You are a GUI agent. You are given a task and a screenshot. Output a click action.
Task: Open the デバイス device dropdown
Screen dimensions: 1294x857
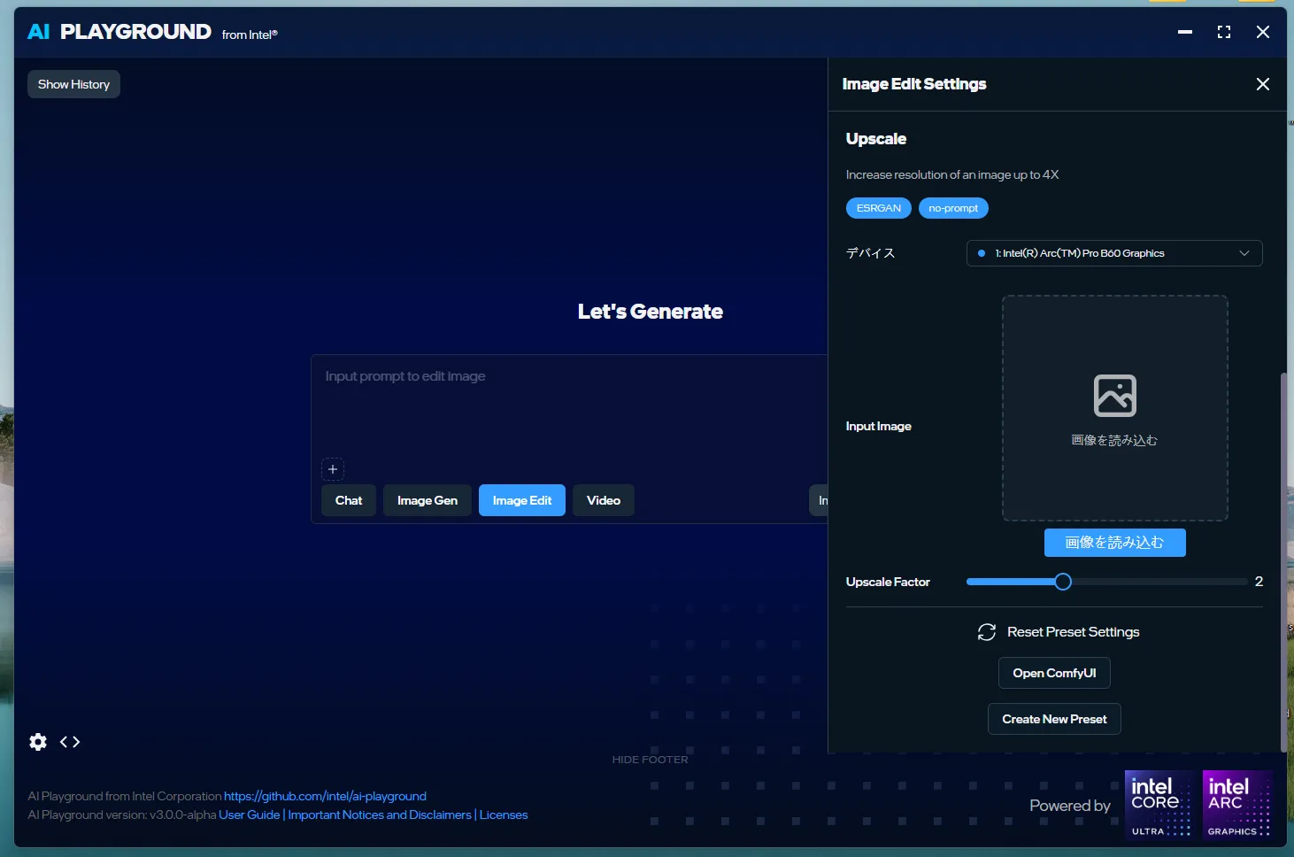[x=1113, y=253]
